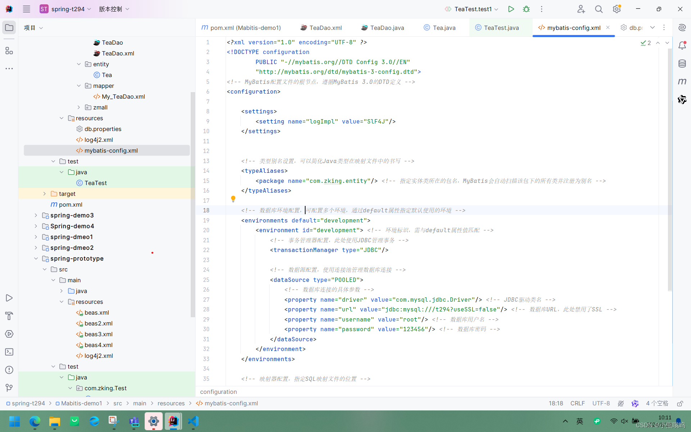Click the CRLF line separator widget
The height and width of the screenshot is (432, 691).
[x=577, y=404]
